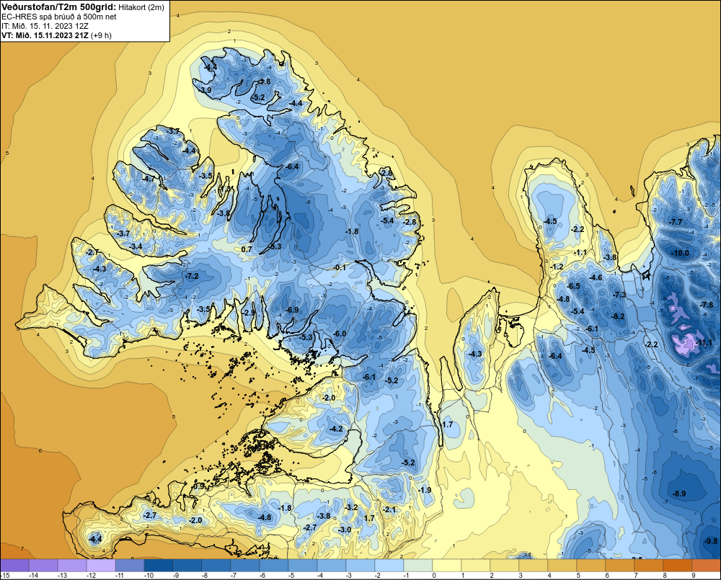Select the '-8.9' temperature reading

tap(679, 494)
